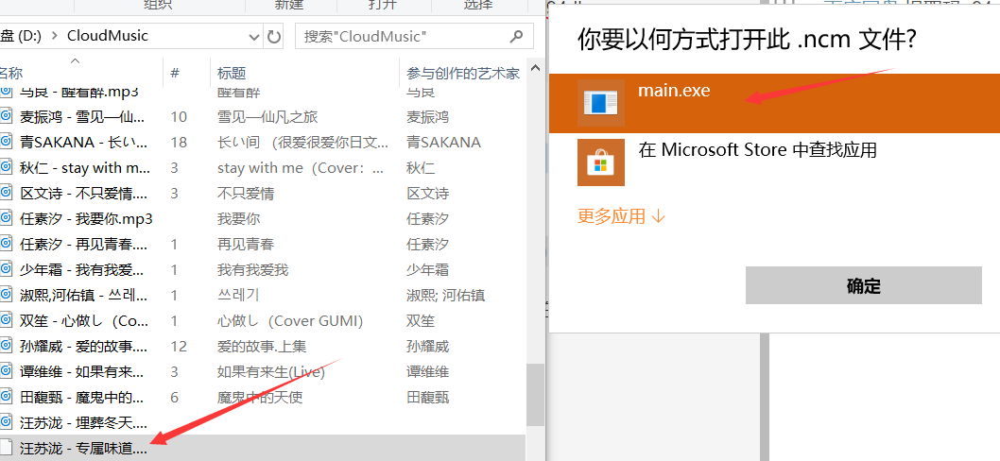This screenshot has height=461, width=1000.
Task: Click track number 10 in 麦振鸿 row
Action: click(x=179, y=117)
